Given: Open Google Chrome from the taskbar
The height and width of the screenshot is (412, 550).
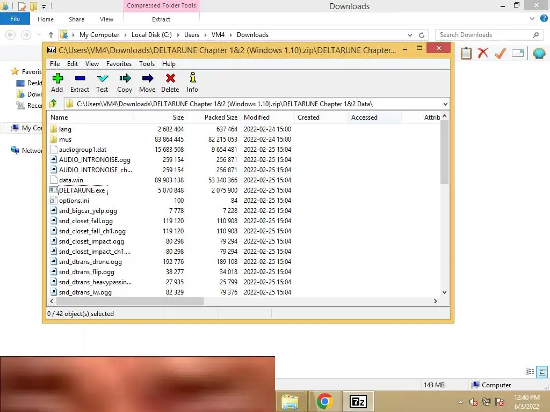Looking at the screenshot, I should [324, 401].
